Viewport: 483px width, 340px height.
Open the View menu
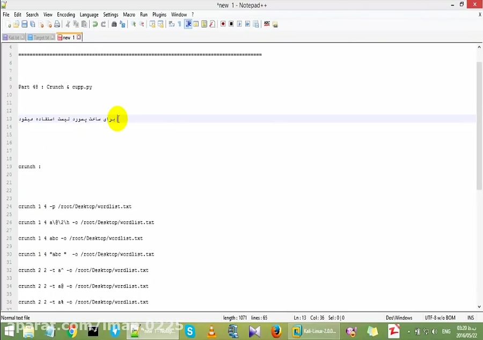[48, 15]
